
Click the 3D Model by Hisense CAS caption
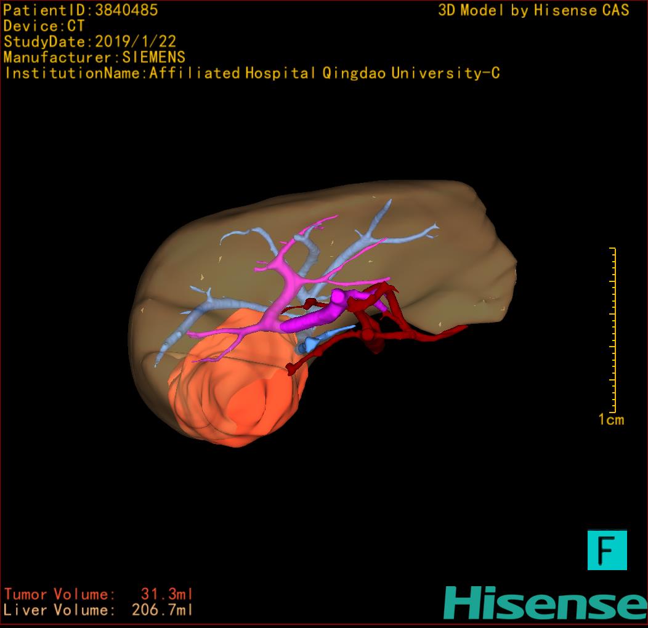coord(533,10)
